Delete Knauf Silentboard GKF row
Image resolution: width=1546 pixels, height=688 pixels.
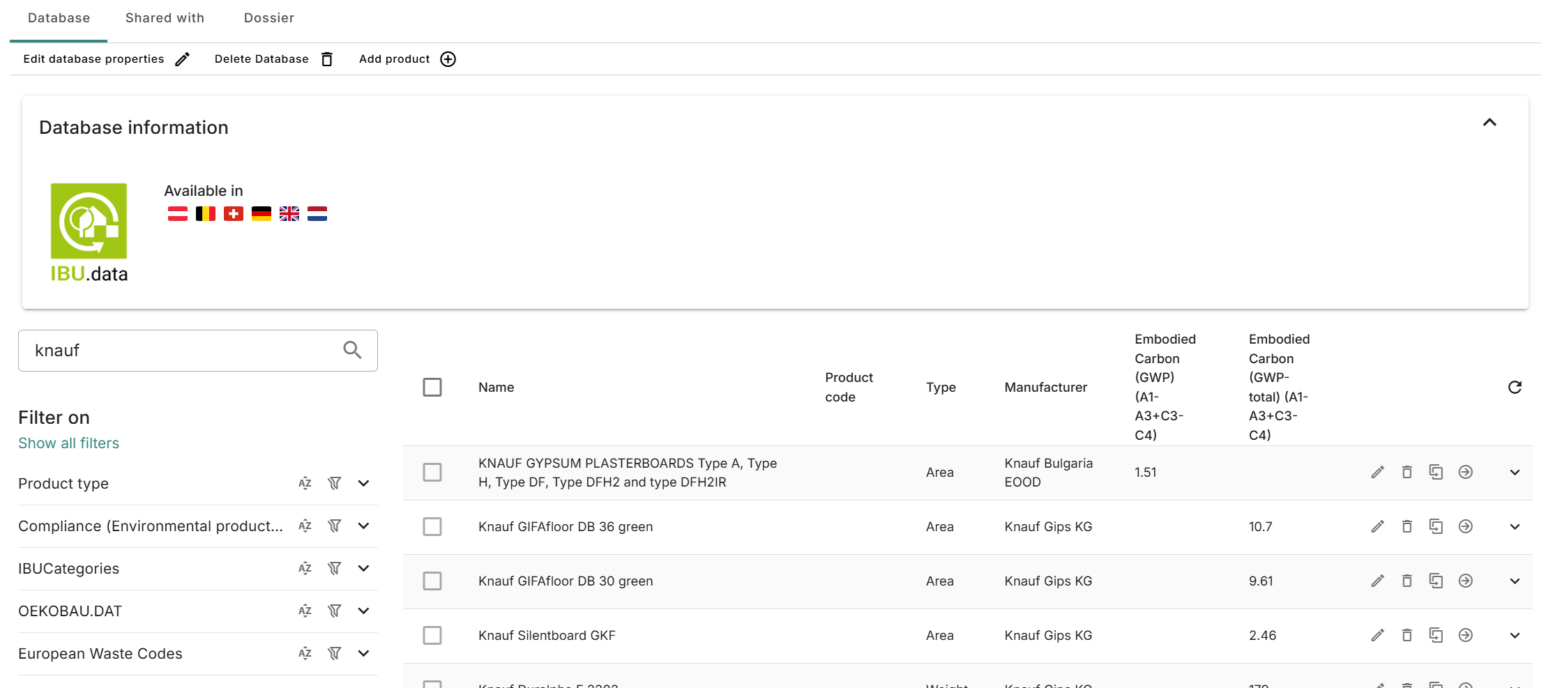click(x=1407, y=636)
